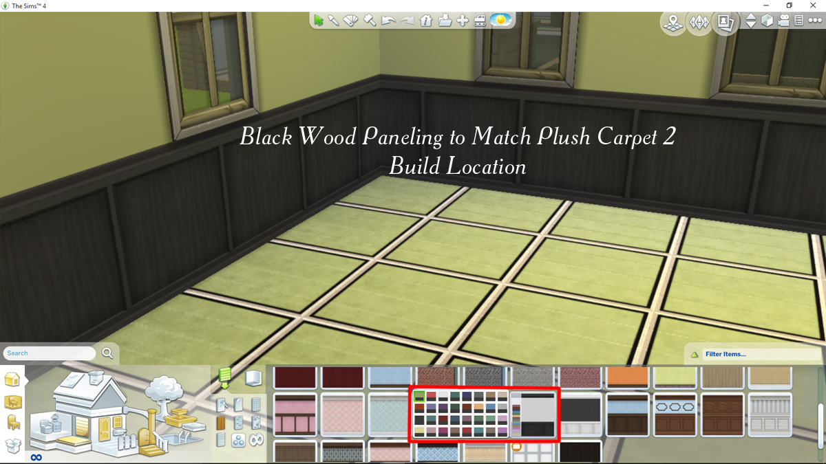Image resolution: width=826 pixels, height=464 pixels.
Task: Choose the wallpaper wall category
Action: (239, 405)
